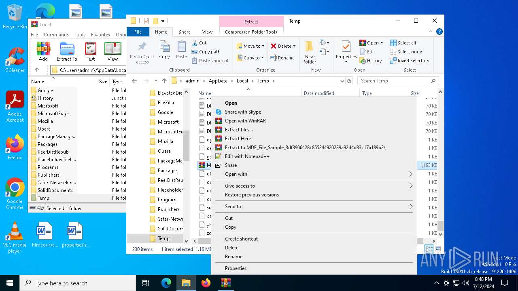Switch to the Share ribbon tab
518x291 pixels.
[185, 32]
